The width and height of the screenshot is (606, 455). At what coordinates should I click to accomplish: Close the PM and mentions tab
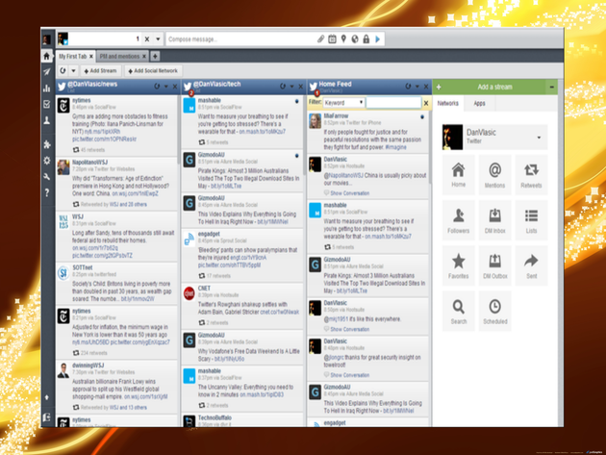pos(144,57)
